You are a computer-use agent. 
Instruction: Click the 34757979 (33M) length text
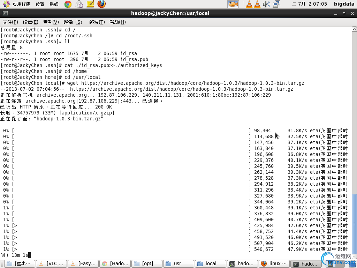[36, 113]
